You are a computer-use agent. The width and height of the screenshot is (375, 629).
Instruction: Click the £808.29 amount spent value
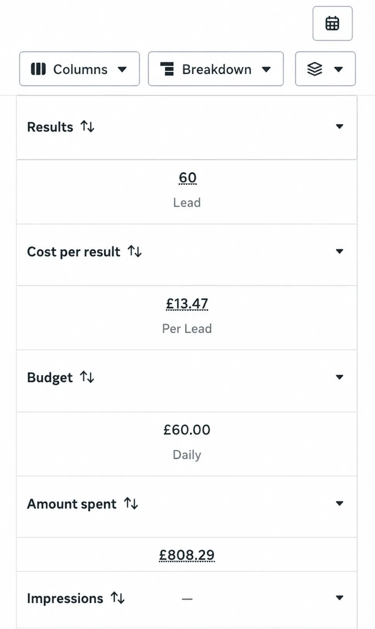[187, 555]
